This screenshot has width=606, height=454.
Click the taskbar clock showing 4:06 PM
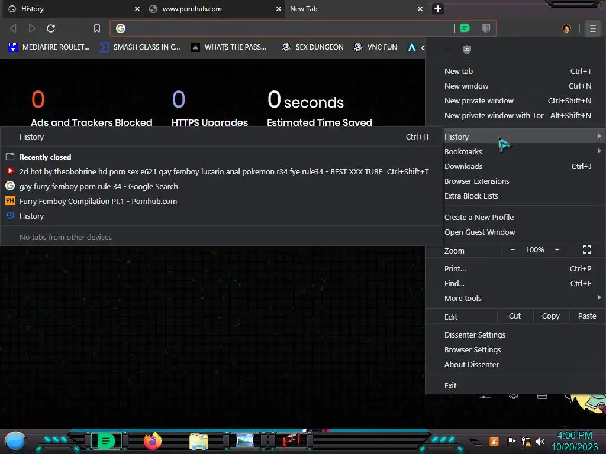575,441
